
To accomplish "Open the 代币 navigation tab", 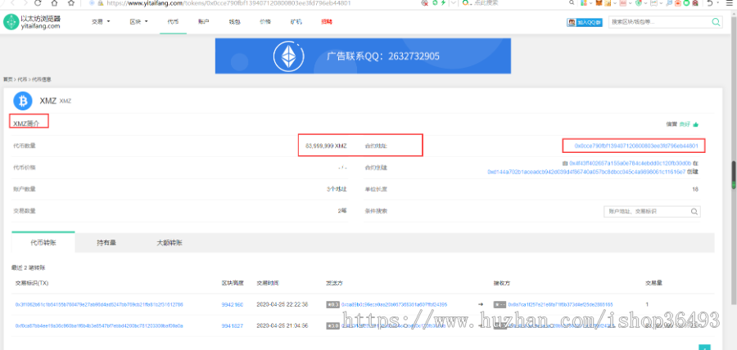I will pos(173,21).
